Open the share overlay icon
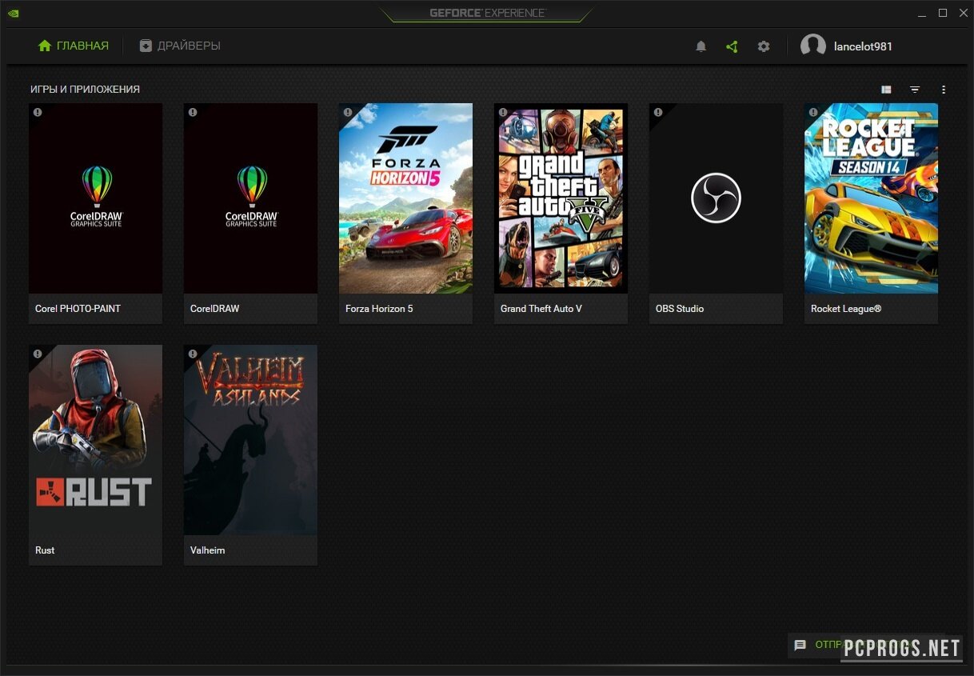 732,46
